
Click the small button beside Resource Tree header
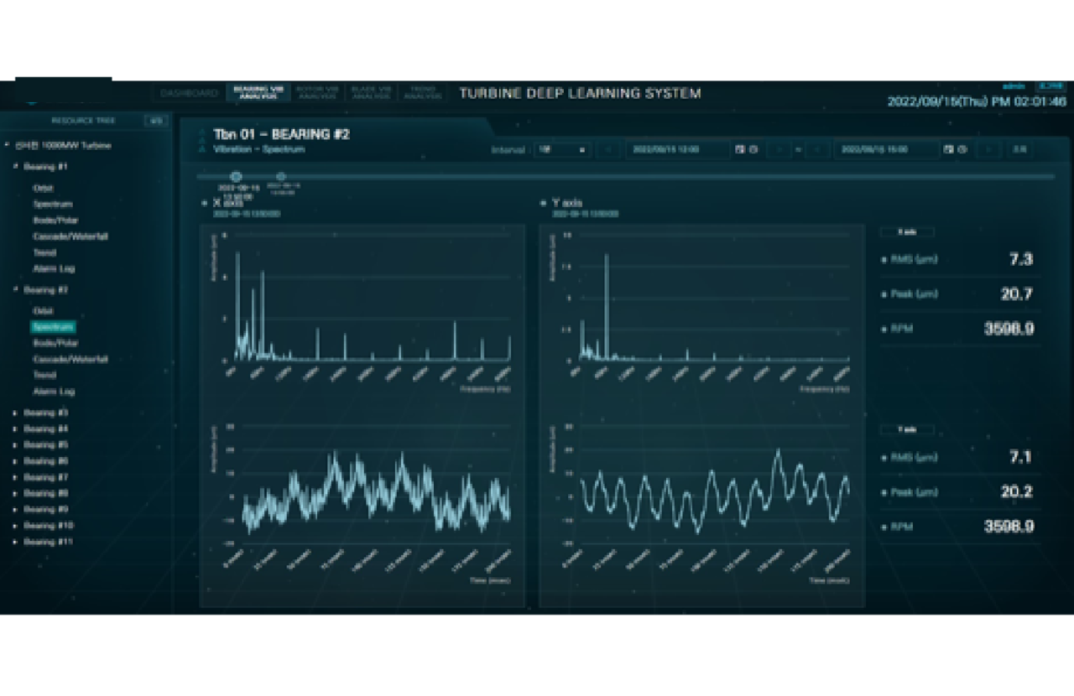coord(155,121)
